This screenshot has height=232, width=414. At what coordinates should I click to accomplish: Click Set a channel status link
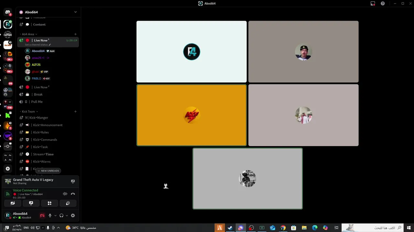point(38,45)
